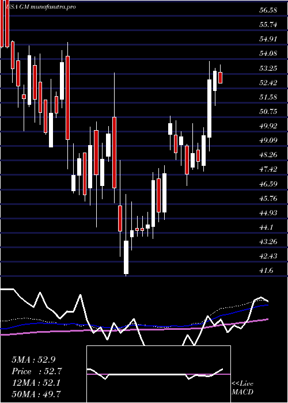Click the 51.58 price axis label

[x=268, y=97]
